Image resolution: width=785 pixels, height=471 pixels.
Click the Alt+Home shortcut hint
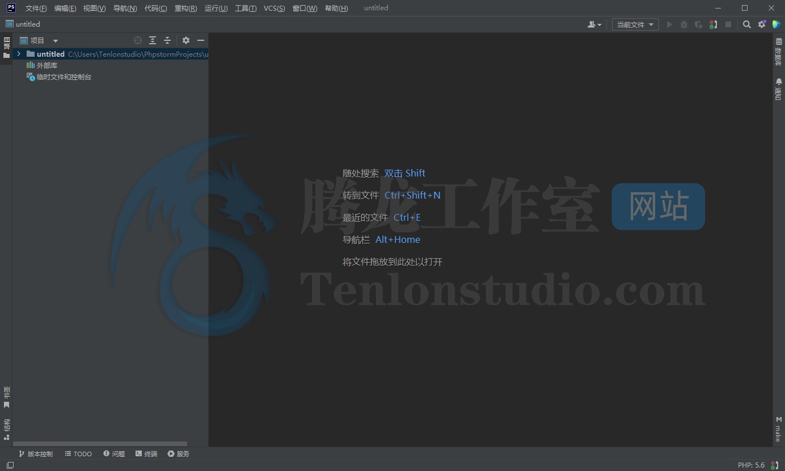(x=398, y=239)
